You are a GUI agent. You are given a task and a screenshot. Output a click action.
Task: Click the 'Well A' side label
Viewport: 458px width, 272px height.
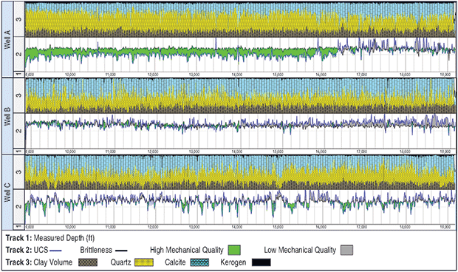coord(7,39)
